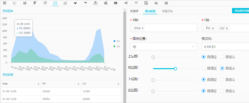Switch to the 数据源 tab
The width and height of the screenshot is (249, 103).
click(134, 11)
